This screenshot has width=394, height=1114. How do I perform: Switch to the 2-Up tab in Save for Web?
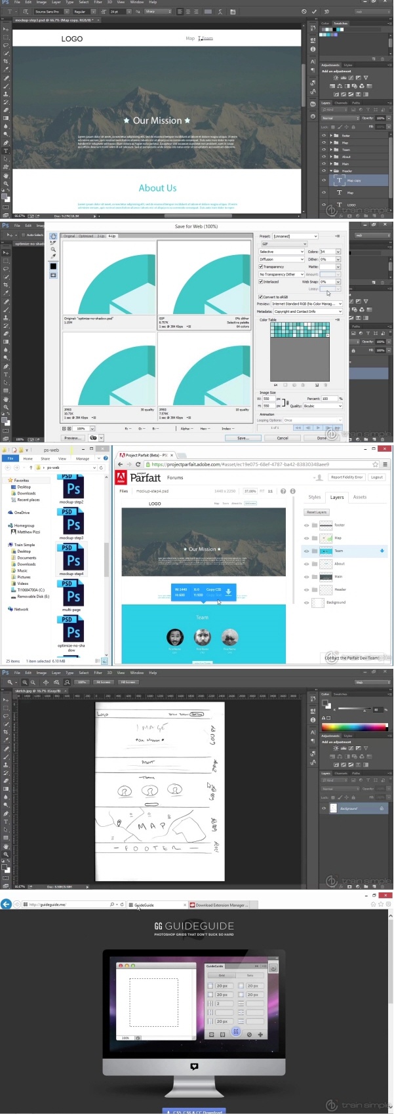coord(101,236)
